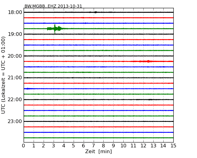The height and width of the screenshot is (158, 197).
Task: Click x-axis tick label 5
Action: (73, 146)
